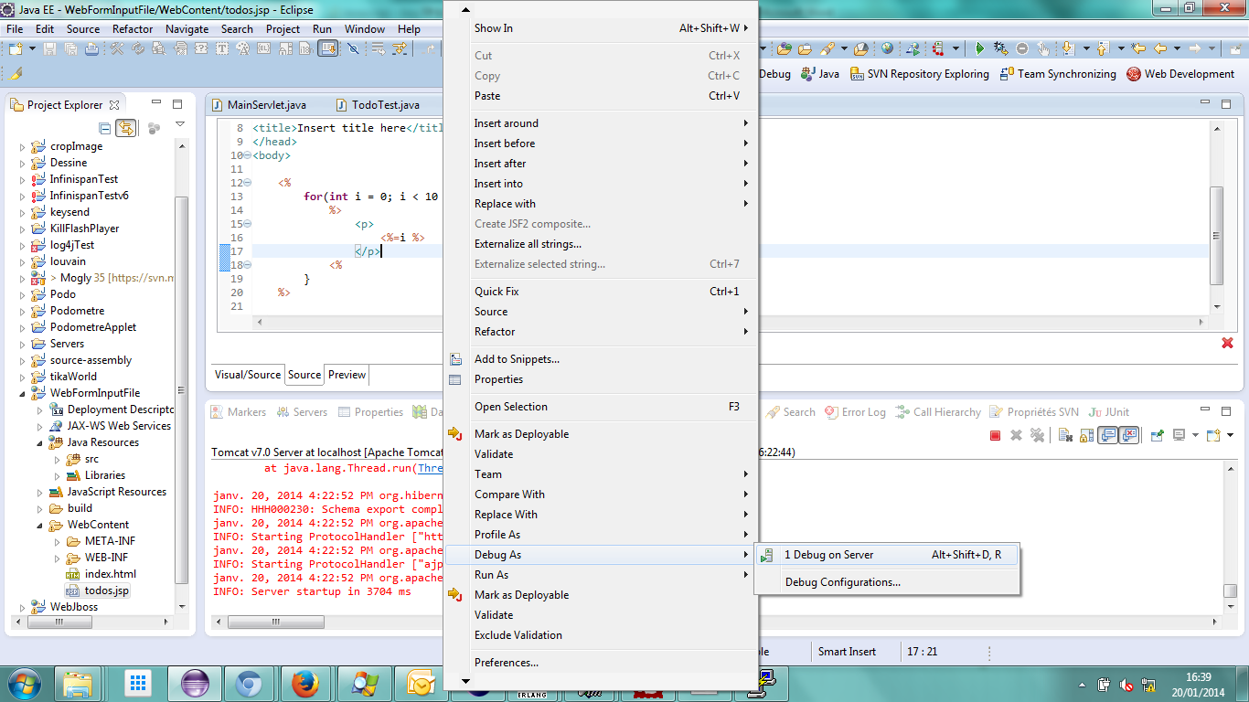Toggle the highlighted show-selection toolbar button
The image size is (1249, 702).
(327, 48)
